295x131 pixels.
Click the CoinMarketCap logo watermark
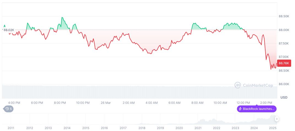pyautogui.click(x=253, y=85)
